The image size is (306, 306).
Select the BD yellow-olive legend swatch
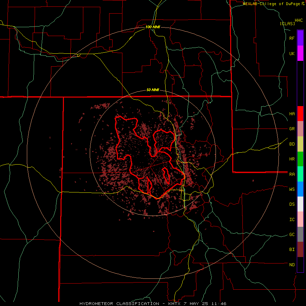[300, 144]
